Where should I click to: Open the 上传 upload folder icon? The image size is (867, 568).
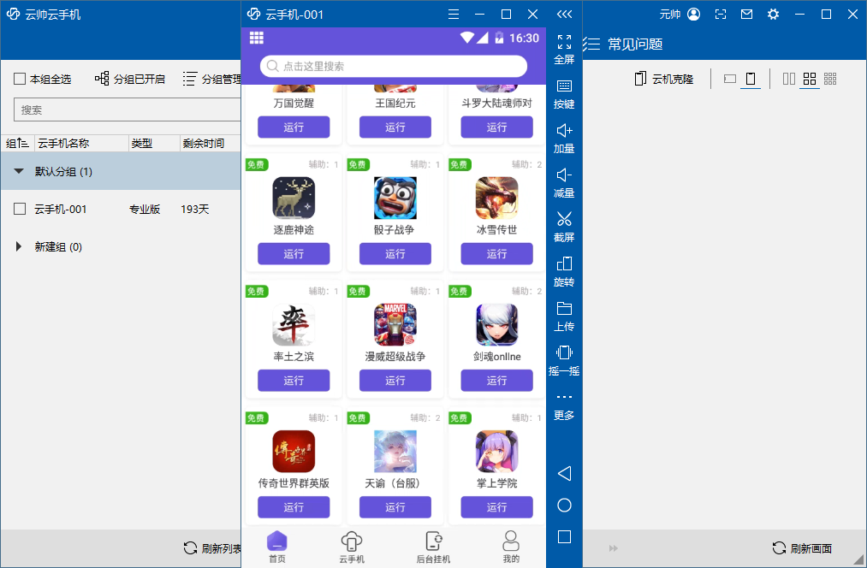click(x=564, y=308)
